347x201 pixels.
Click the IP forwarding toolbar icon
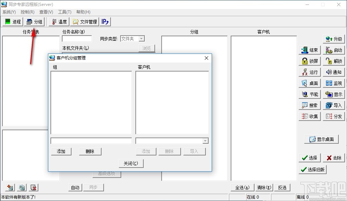tap(105, 21)
